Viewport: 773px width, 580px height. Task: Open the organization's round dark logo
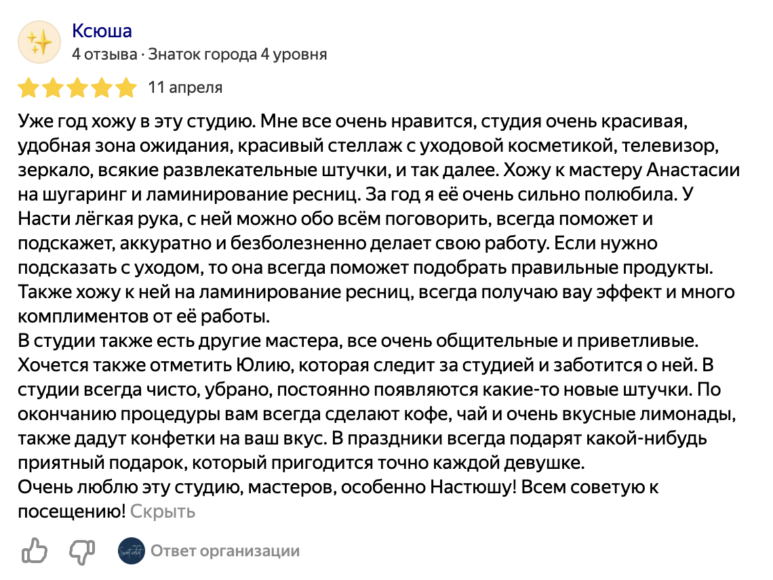pyautogui.click(x=131, y=550)
